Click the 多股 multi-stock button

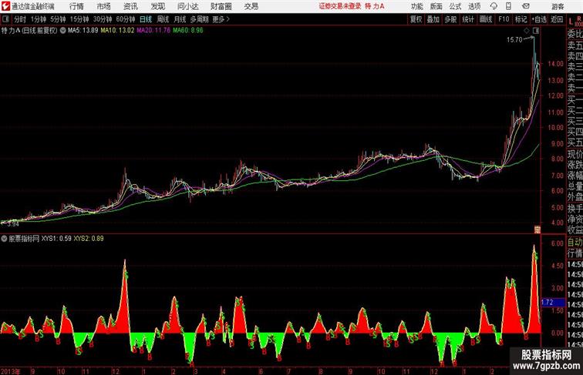tap(450, 19)
